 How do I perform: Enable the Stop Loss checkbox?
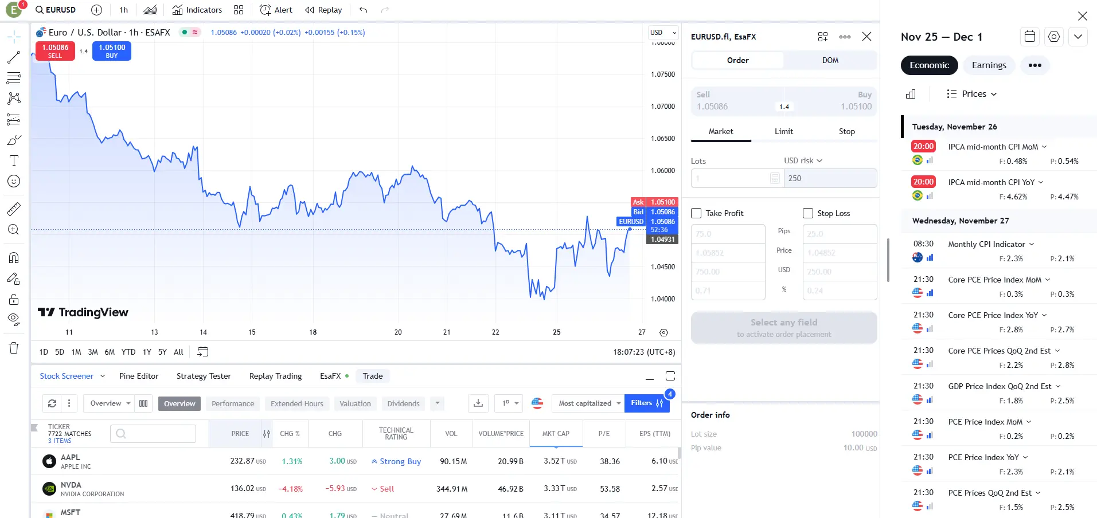click(808, 213)
